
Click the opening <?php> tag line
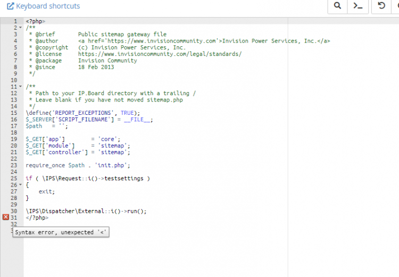click(x=35, y=21)
